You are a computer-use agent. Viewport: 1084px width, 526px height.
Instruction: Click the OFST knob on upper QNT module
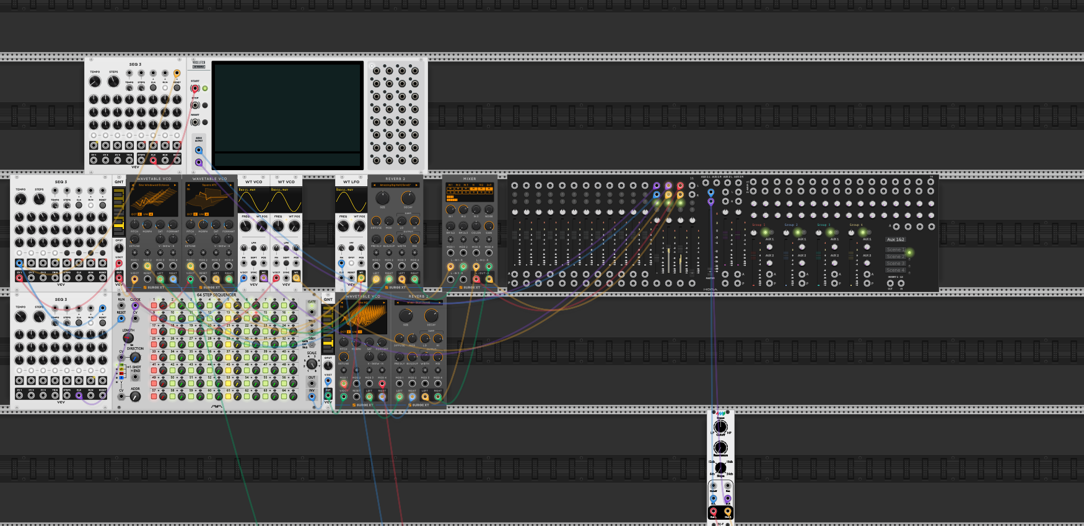[119, 248]
